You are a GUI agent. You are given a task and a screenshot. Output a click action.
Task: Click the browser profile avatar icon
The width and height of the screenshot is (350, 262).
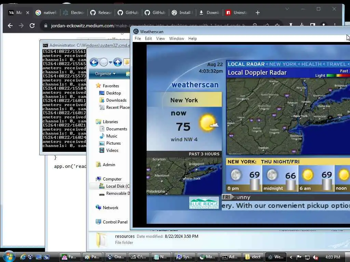pyautogui.click(x=323, y=25)
